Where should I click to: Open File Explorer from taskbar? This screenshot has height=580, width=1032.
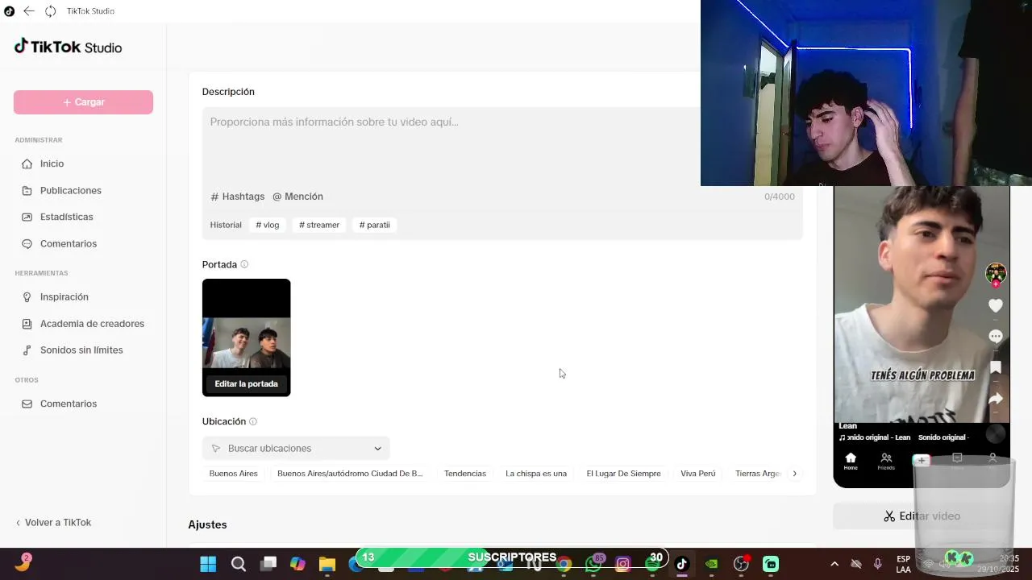327,564
